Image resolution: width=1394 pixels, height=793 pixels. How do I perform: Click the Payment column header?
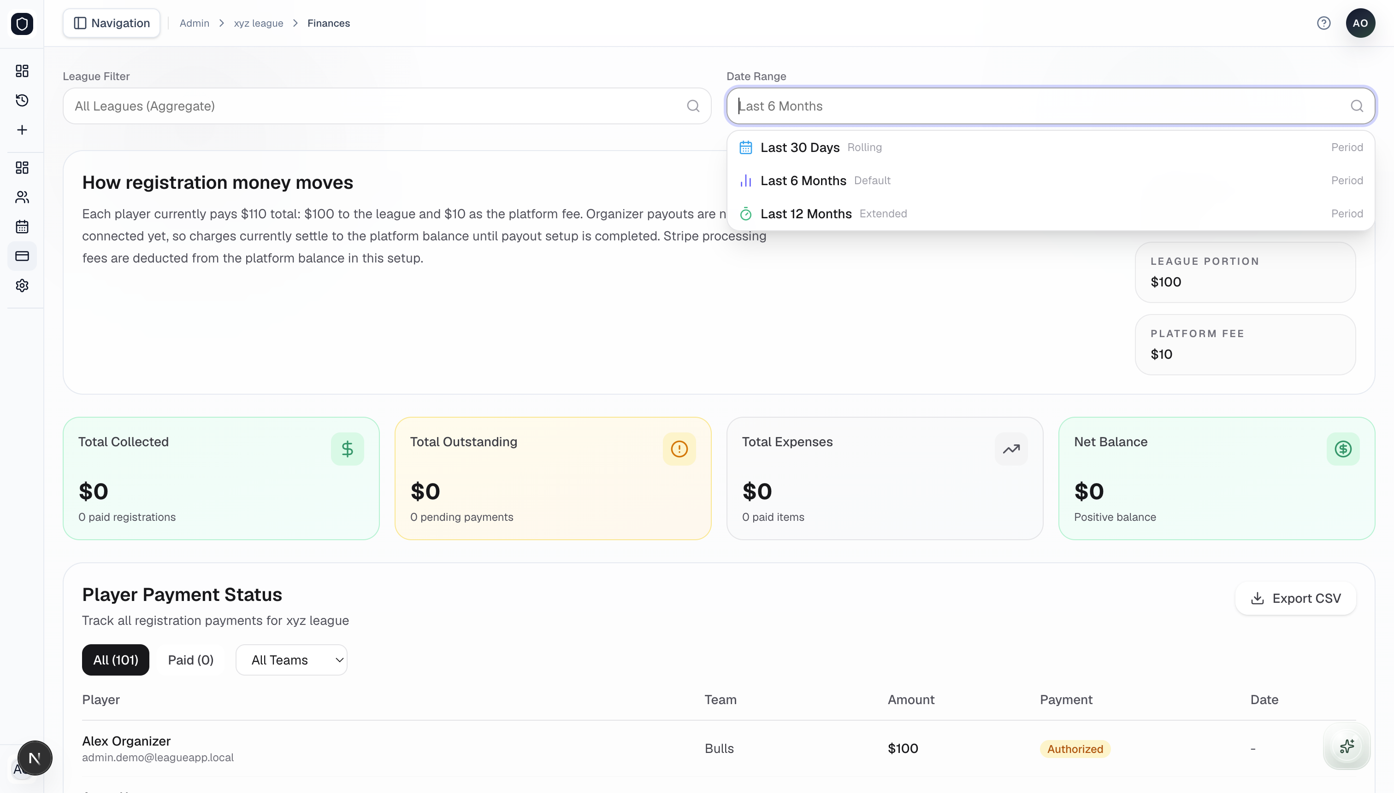pyautogui.click(x=1066, y=700)
